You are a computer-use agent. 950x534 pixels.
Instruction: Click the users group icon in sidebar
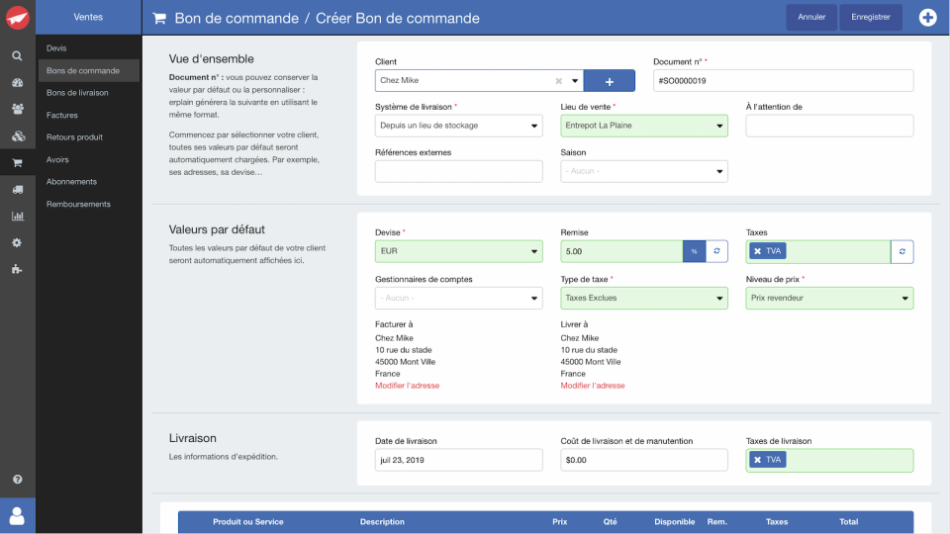coord(17,82)
